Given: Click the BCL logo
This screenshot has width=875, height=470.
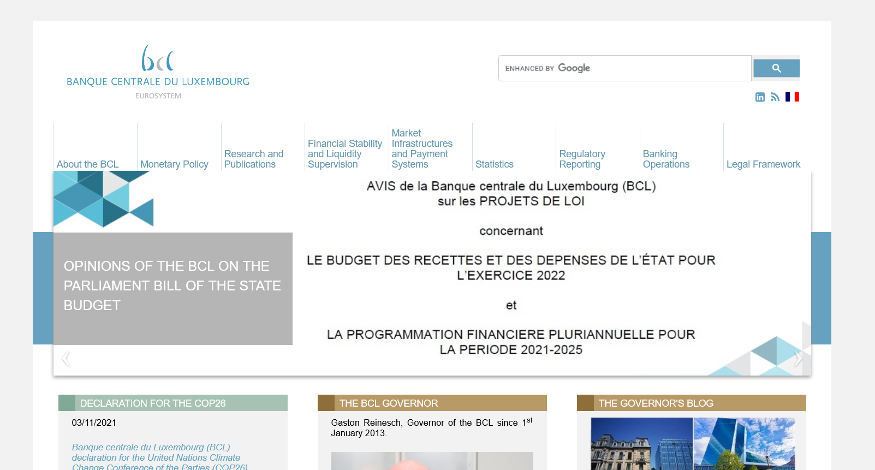Looking at the screenshot, I should click(x=158, y=72).
